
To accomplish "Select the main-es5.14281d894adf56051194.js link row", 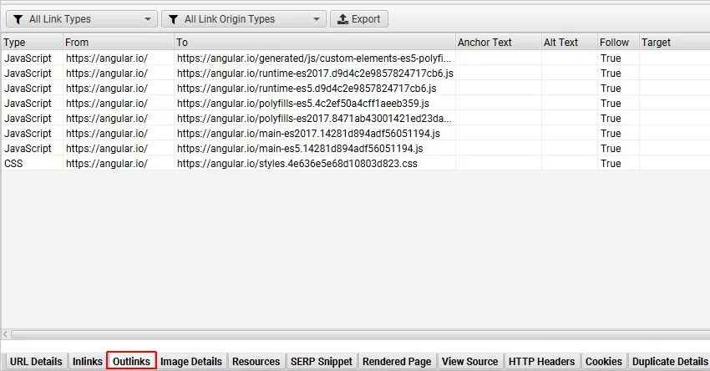I will tap(300, 149).
